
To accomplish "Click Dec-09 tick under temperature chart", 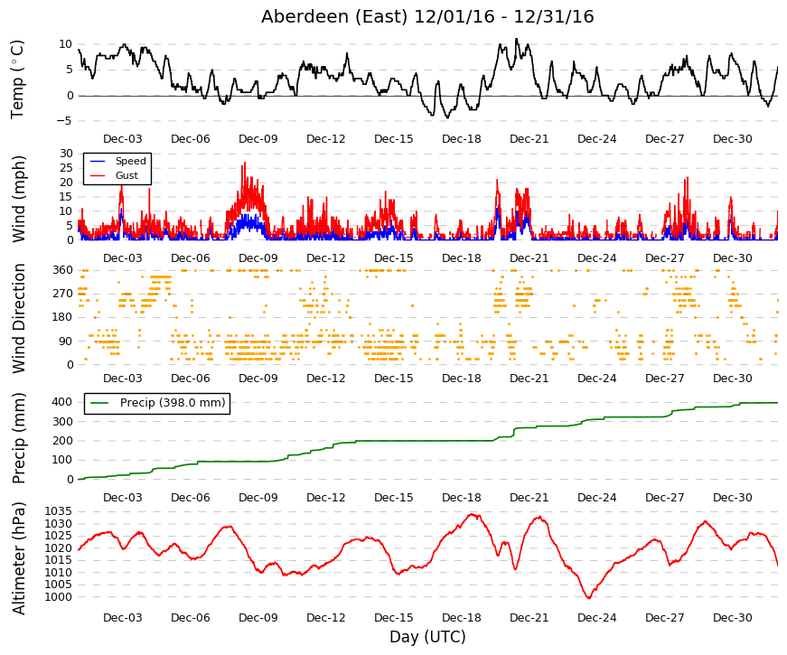I will coord(258,139).
